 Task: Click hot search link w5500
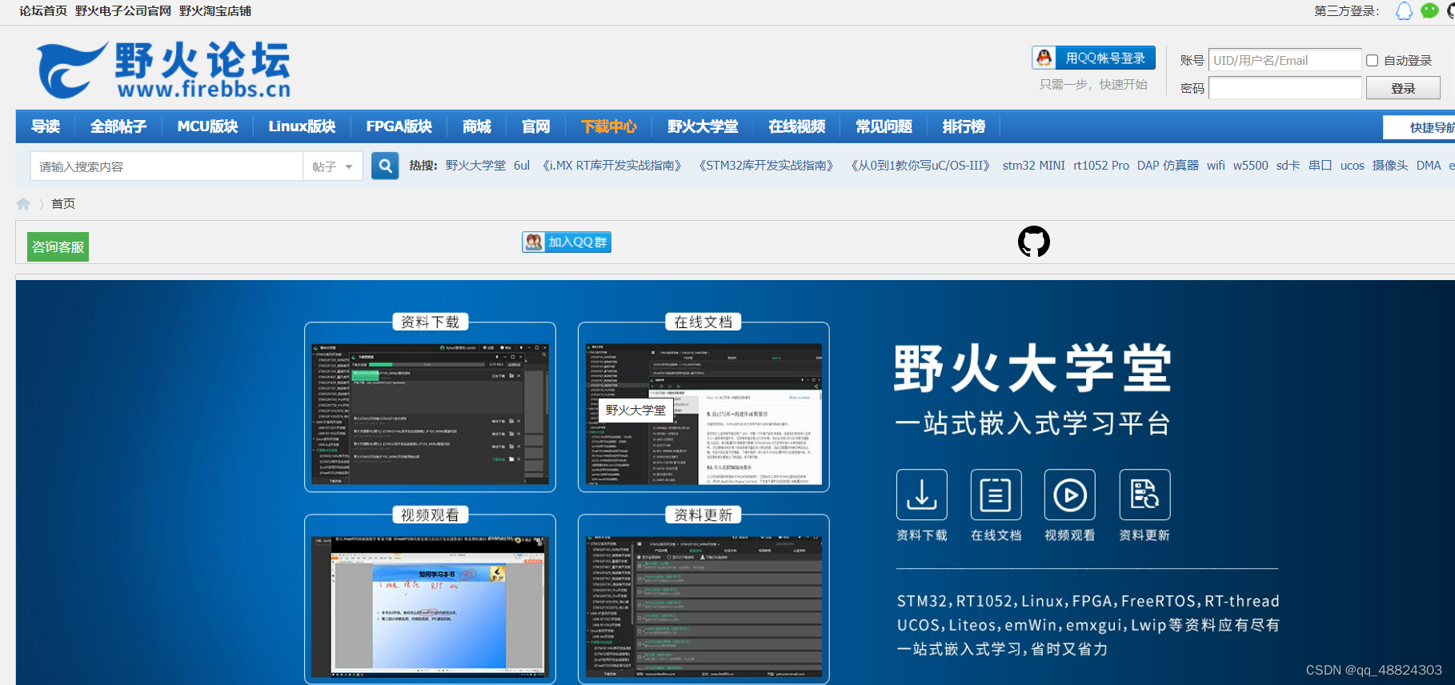coord(1250,166)
